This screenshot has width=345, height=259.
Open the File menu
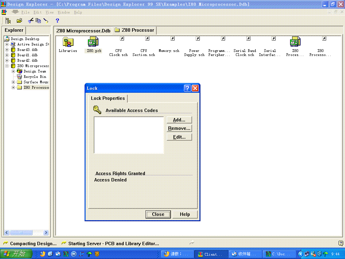pyautogui.click(x=25, y=12)
